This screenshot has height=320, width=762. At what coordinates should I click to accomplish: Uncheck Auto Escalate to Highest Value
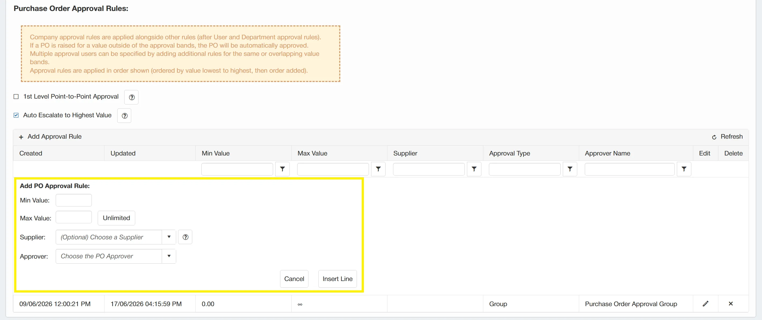(x=16, y=115)
